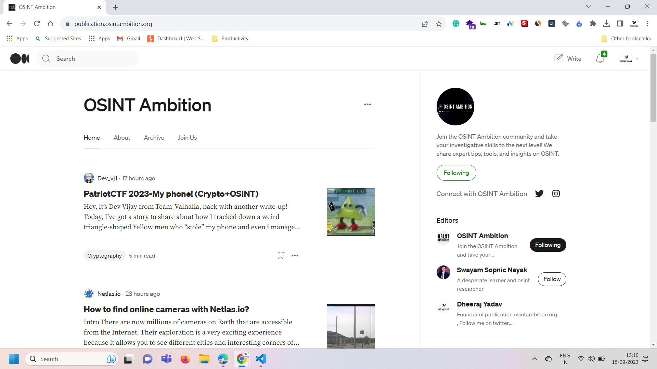Click the browser address bar URL

113,24
